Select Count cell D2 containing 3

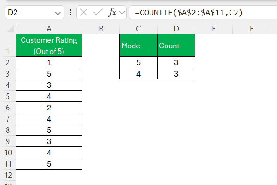pyautogui.click(x=176, y=62)
